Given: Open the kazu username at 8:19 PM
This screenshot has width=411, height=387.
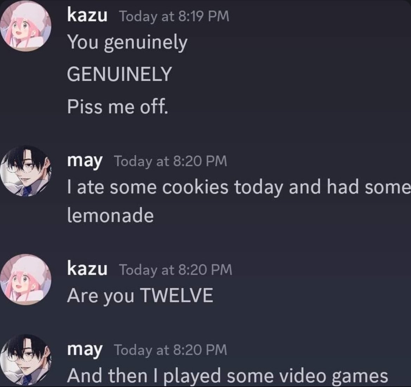Looking at the screenshot, I should (87, 15).
